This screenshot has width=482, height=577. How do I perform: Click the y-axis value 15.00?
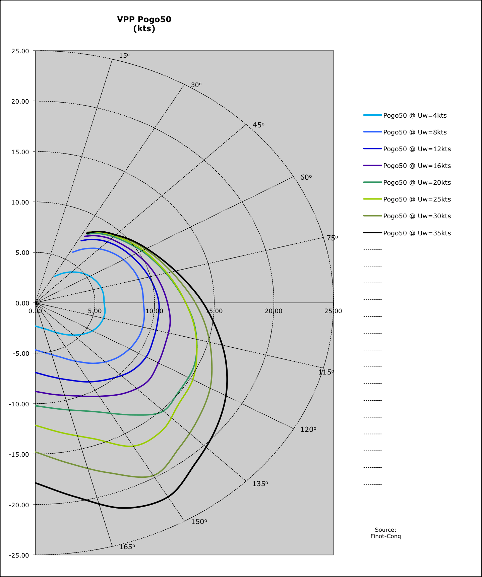20,152
